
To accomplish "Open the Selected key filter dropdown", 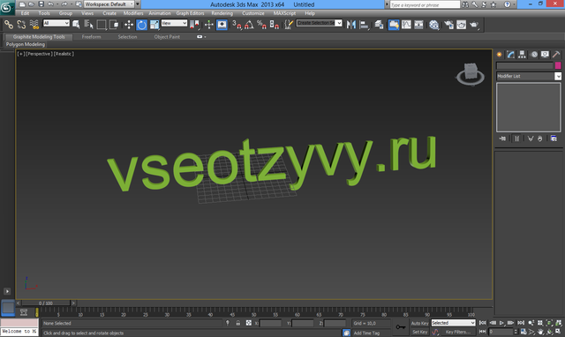I will coord(453,323).
